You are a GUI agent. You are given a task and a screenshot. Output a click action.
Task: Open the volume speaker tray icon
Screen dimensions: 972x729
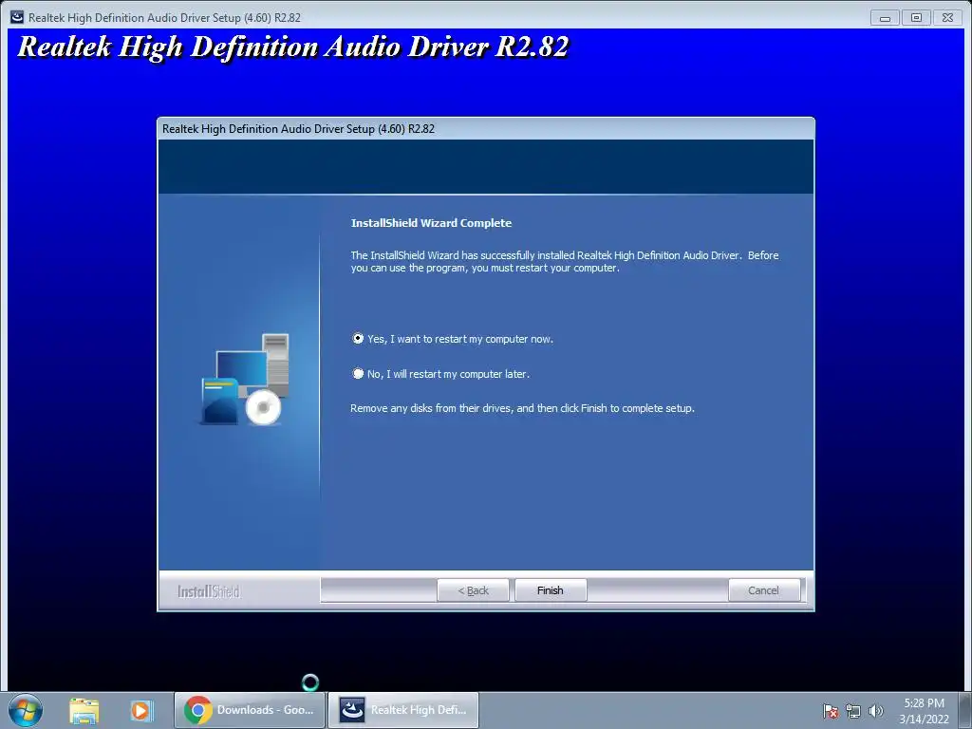pos(876,711)
